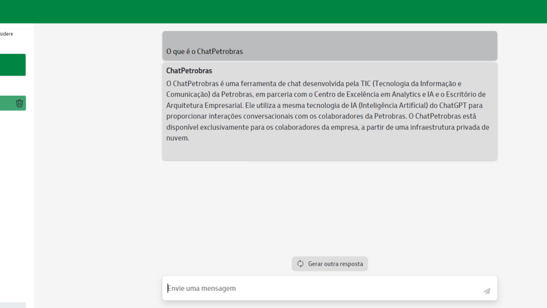547x308 pixels.
Task: Click the bold 'ChatPetrobras' response heading
Action: point(189,71)
